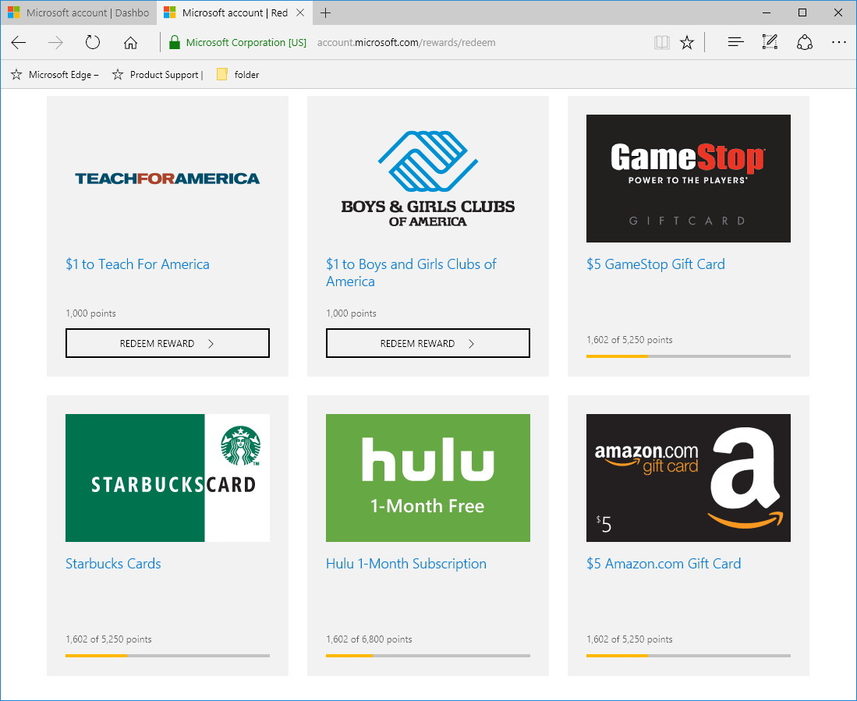
Task: Click the Amazon.com gift card image
Action: pos(688,478)
